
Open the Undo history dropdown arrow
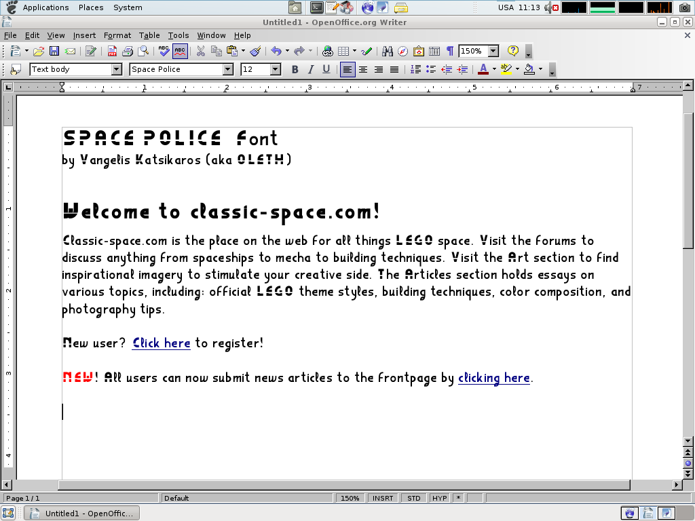click(287, 51)
